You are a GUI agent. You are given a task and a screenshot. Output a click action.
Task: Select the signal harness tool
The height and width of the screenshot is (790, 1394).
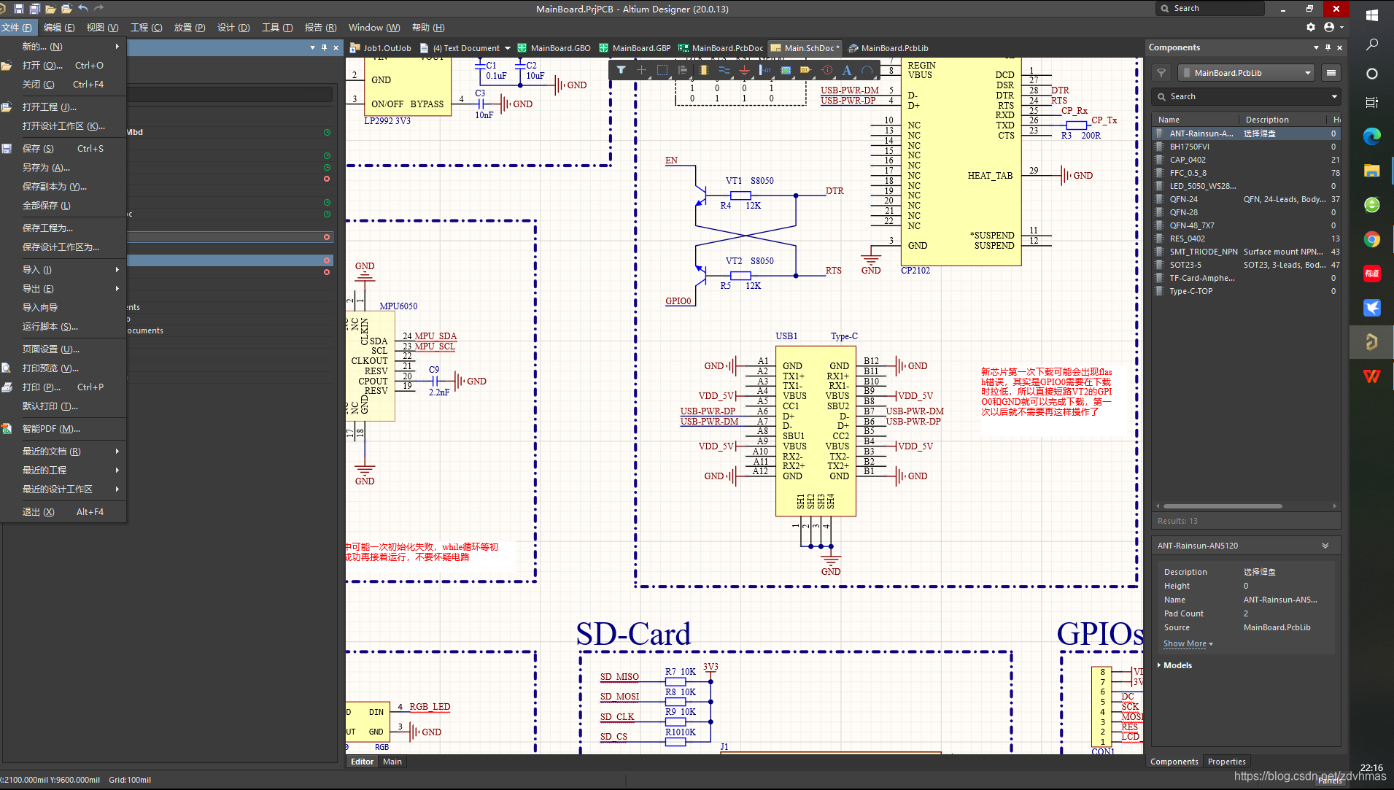click(x=764, y=70)
